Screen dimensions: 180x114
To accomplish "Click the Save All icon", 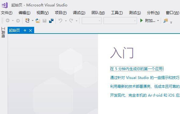I will (51, 21).
